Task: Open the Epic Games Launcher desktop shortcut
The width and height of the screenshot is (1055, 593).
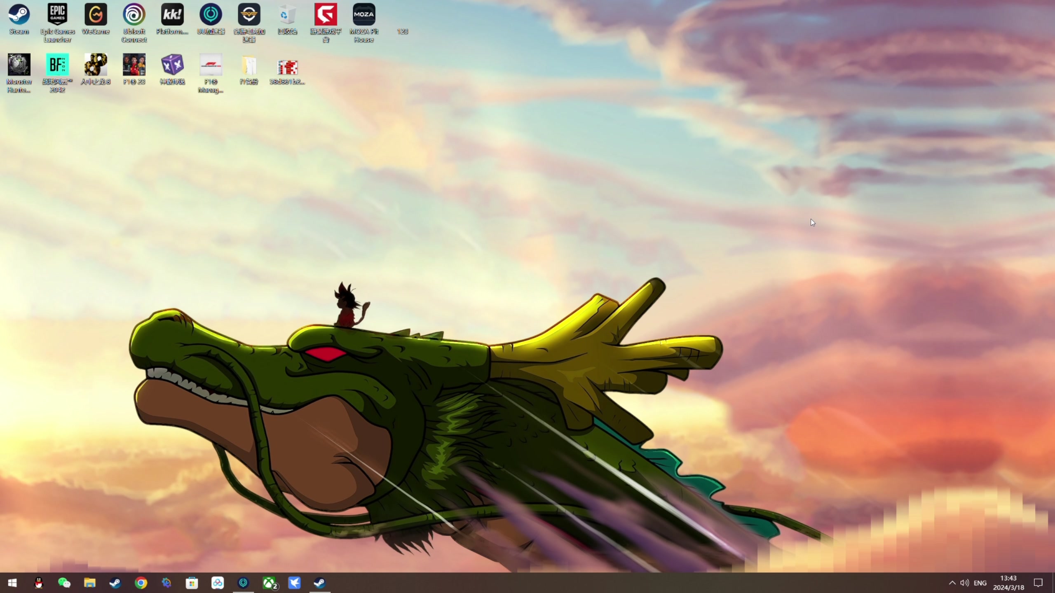Action: (57, 15)
